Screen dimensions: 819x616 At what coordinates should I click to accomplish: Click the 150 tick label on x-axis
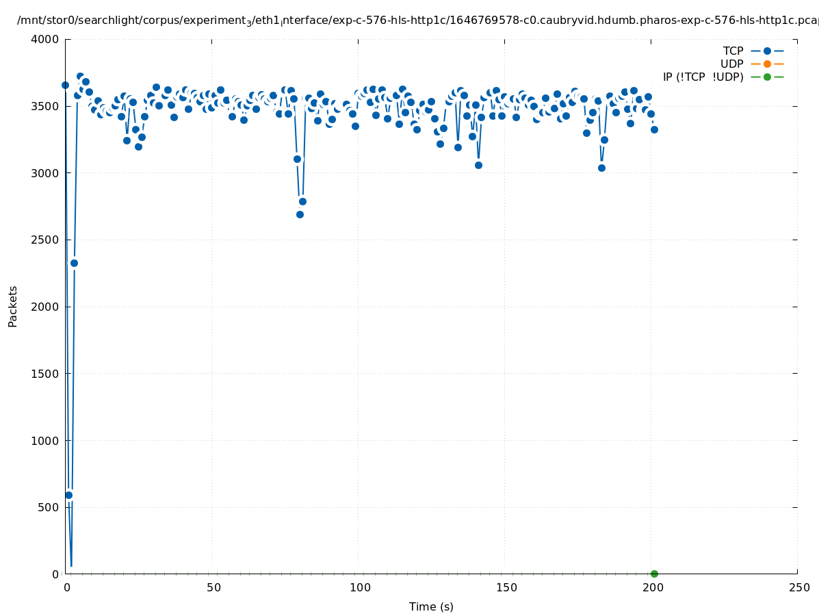(x=506, y=587)
